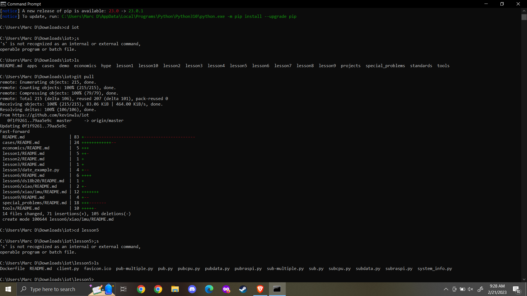
Task: Open the screen recording tray icon
Action: (454, 289)
